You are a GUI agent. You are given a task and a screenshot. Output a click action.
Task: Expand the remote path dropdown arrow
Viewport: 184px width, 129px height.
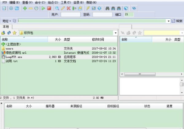point(182,33)
